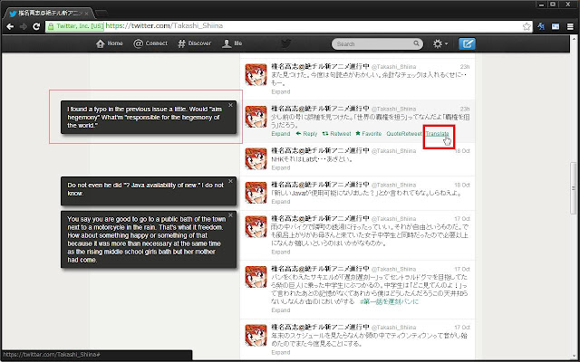Open the compose new tweet button

point(467,43)
